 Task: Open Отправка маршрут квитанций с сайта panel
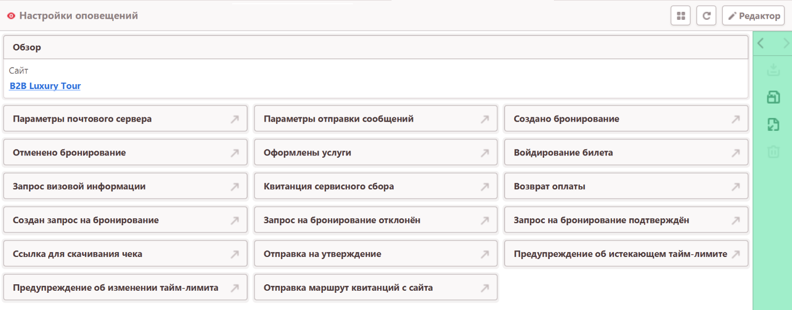pyautogui.click(x=375, y=288)
